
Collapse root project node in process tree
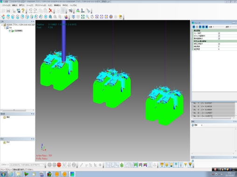pos(2,25)
